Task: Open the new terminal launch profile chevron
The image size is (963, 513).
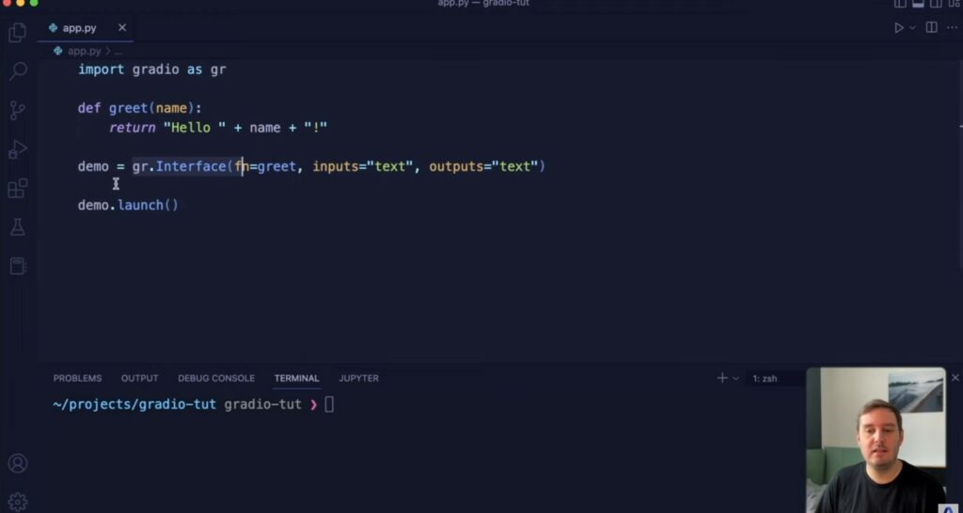Action: [735, 379]
